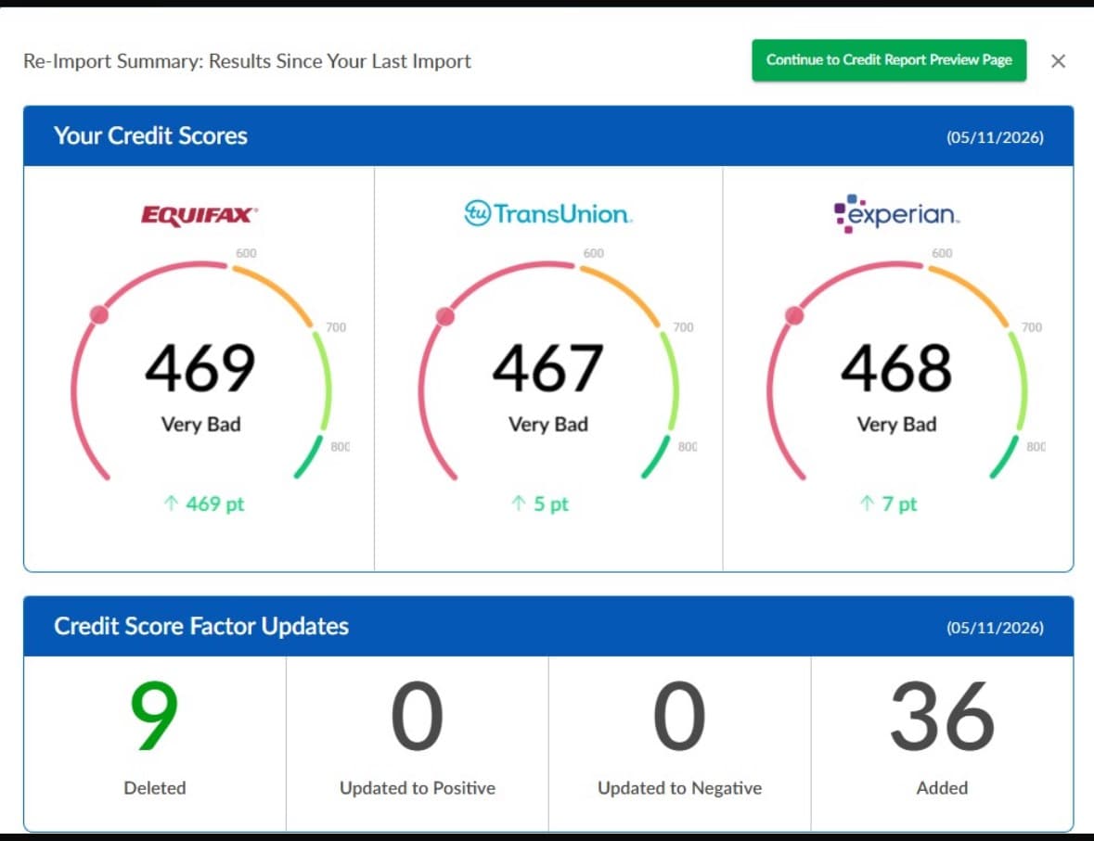1094x841 pixels.
Task: Click the date in Credit Score Factor Updates header
Action: [x=995, y=627]
